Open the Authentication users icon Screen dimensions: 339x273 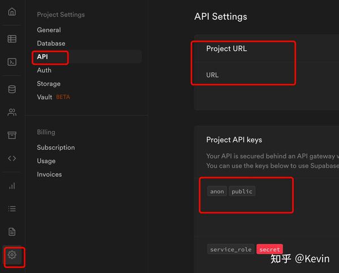[12, 112]
